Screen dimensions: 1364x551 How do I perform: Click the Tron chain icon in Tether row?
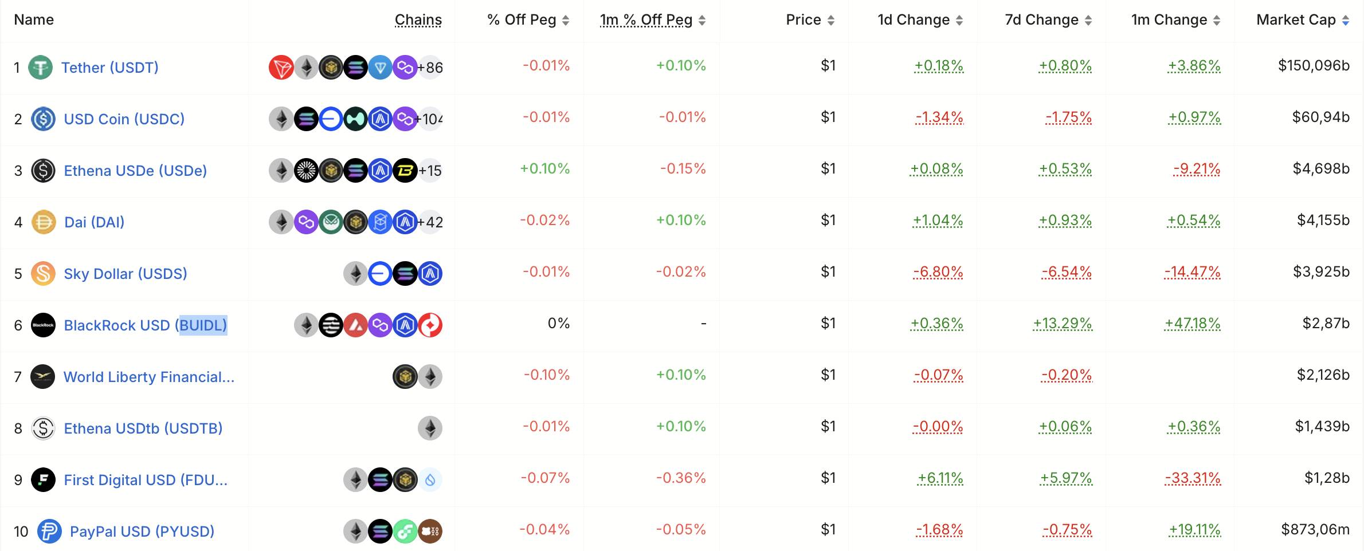[281, 68]
